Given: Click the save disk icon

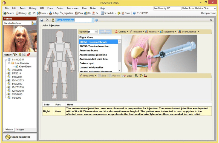Looking at the screenshot, I should (42, 20).
